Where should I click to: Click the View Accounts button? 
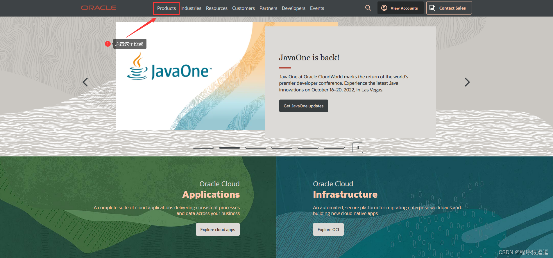tap(400, 8)
